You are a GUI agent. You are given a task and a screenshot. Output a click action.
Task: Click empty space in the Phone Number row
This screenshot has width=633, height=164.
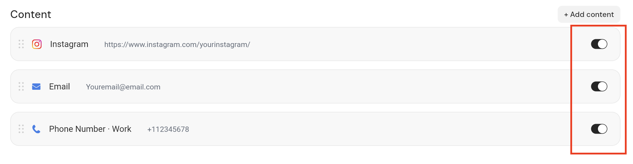354,129
